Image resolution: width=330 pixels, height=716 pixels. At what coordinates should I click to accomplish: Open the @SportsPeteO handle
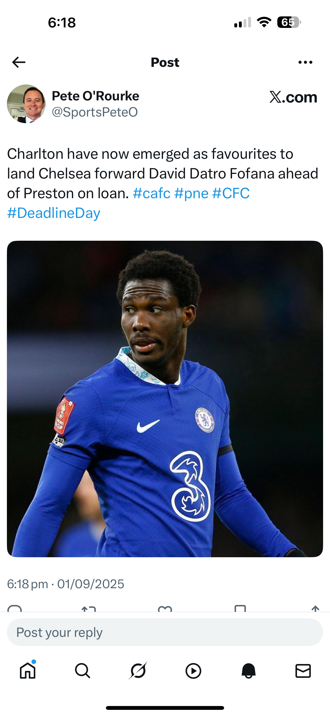[95, 112]
